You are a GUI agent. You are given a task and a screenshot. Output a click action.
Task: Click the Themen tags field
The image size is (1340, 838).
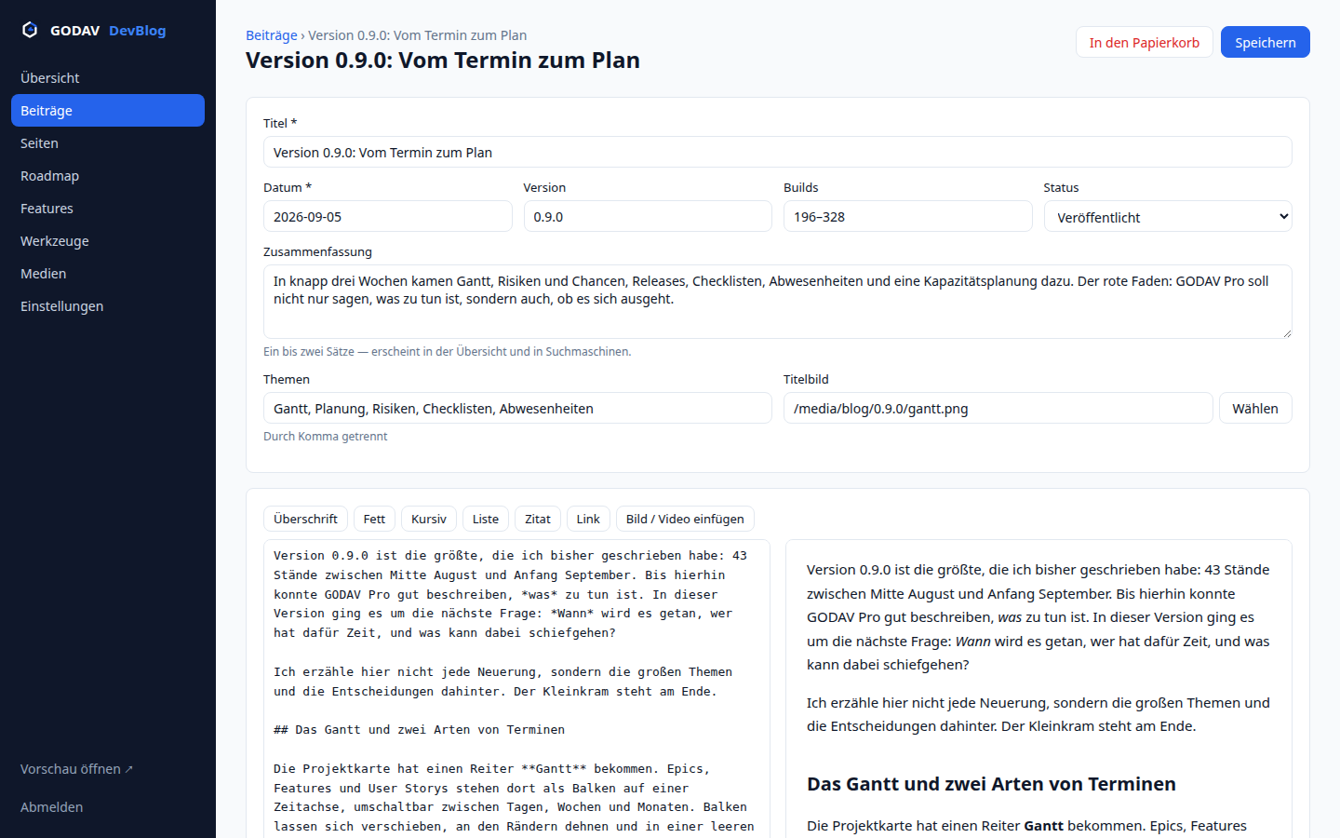click(517, 408)
